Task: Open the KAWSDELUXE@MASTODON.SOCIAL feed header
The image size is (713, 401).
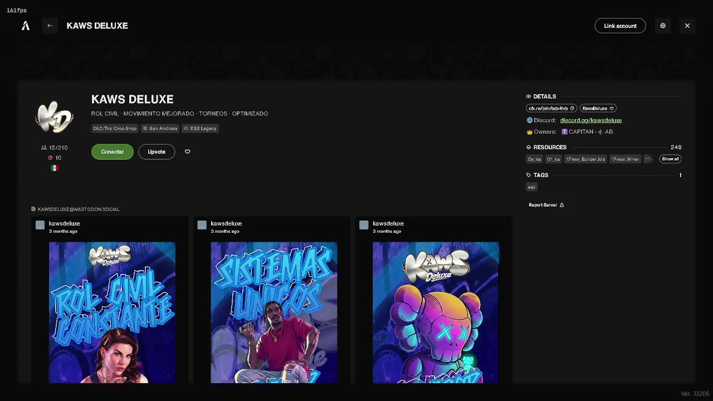Action: tap(79, 209)
